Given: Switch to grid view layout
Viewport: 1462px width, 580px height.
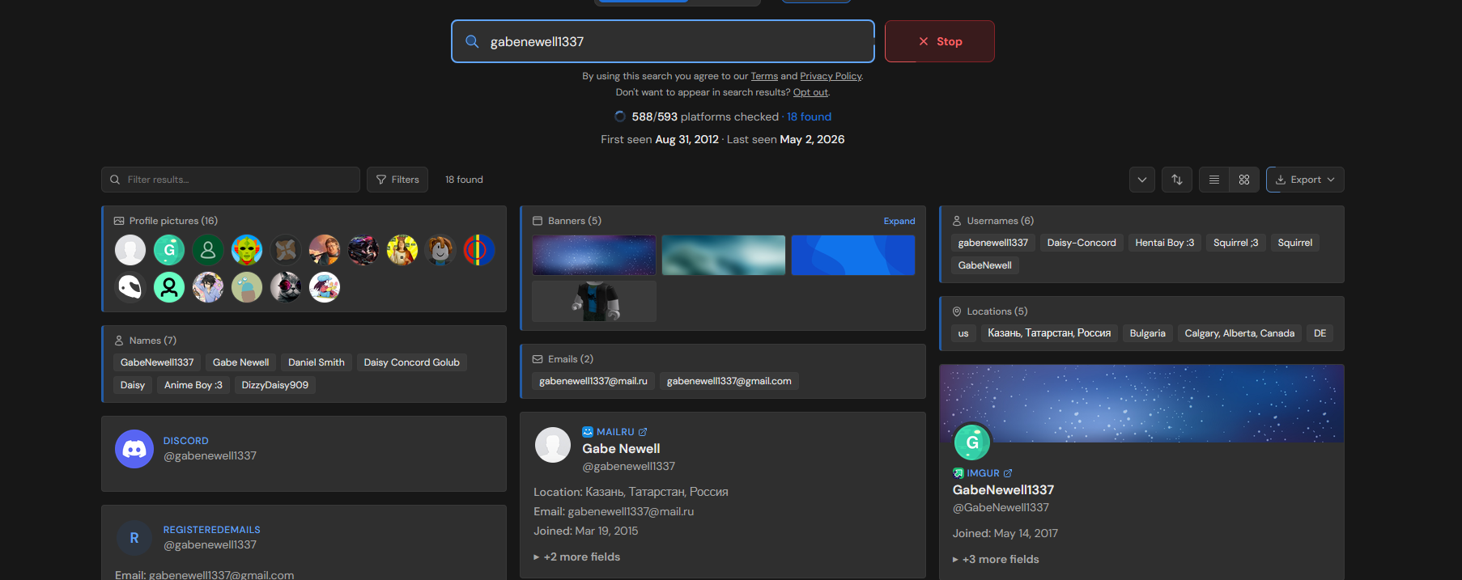Looking at the screenshot, I should pyautogui.click(x=1244, y=180).
